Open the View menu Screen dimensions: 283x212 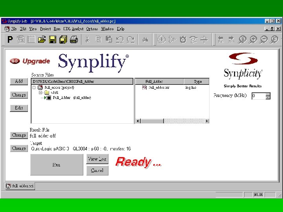coord(33,29)
